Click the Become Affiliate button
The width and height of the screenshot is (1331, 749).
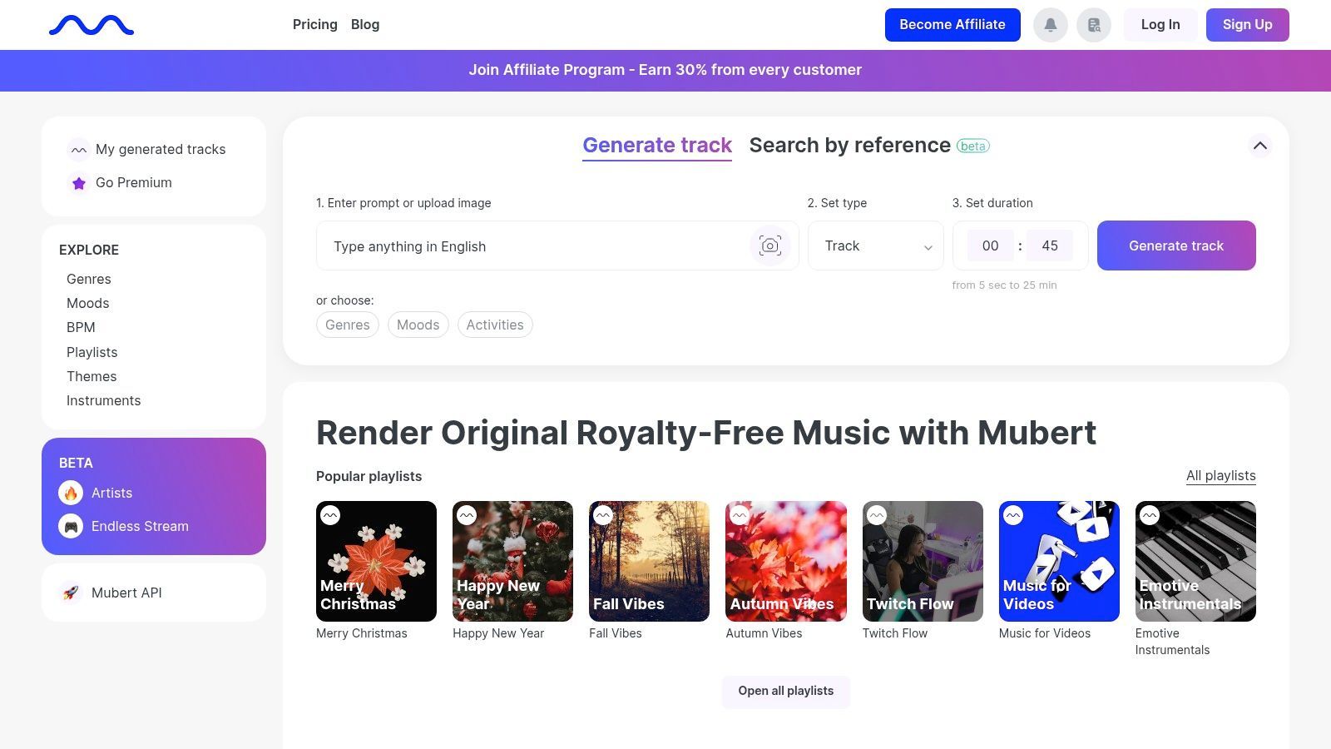click(952, 25)
